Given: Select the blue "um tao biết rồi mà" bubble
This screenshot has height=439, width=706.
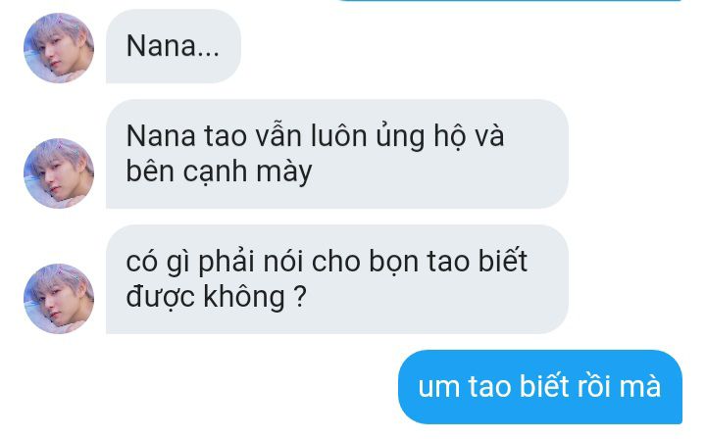Looking at the screenshot, I should click(540, 387).
